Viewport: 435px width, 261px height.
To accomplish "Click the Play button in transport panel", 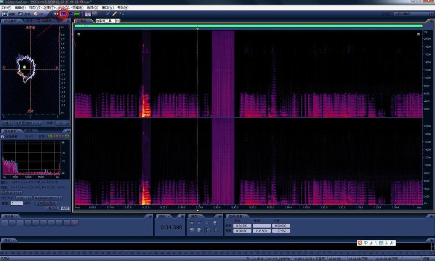I will coord(12,223).
